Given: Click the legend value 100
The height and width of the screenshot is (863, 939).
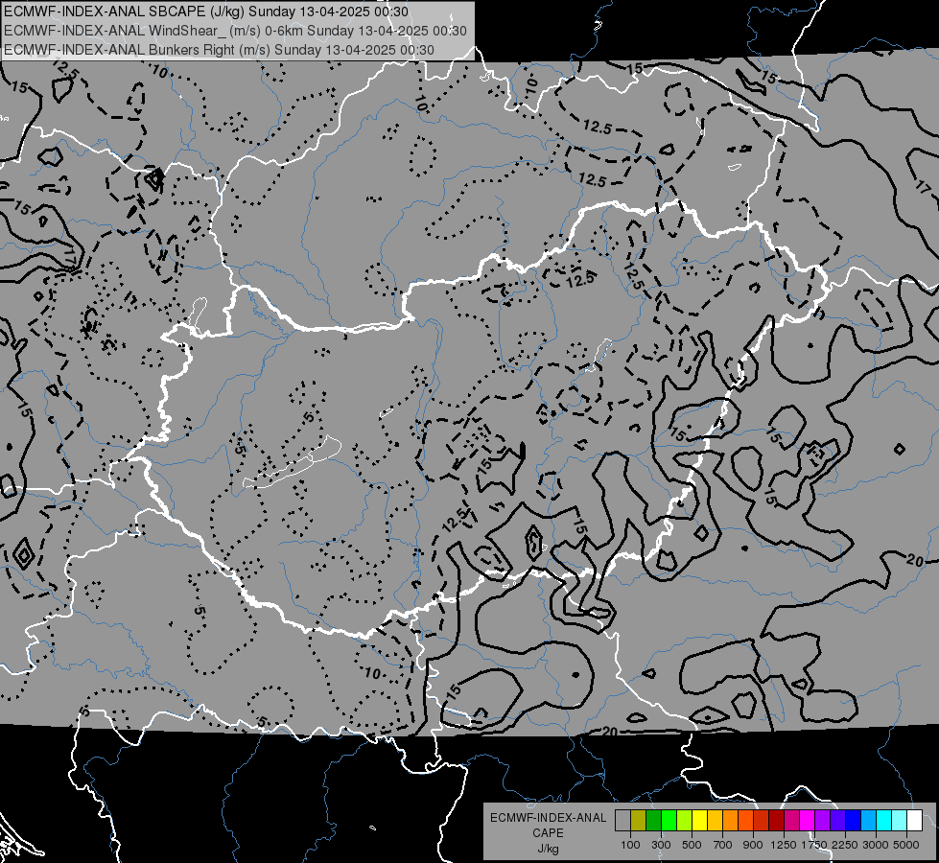Looking at the screenshot, I should click(630, 845).
